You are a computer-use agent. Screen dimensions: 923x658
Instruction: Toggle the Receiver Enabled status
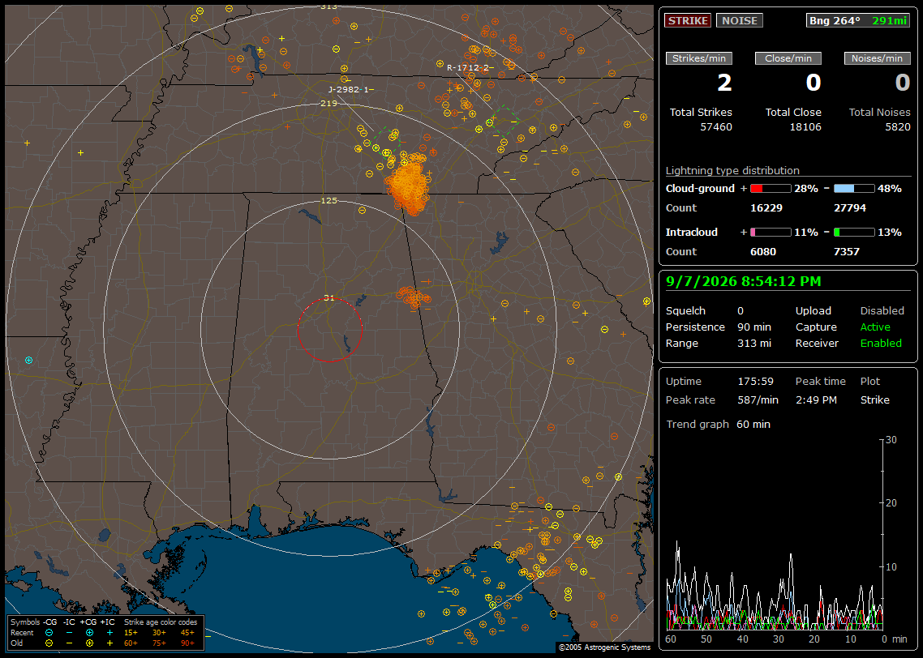click(881, 344)
